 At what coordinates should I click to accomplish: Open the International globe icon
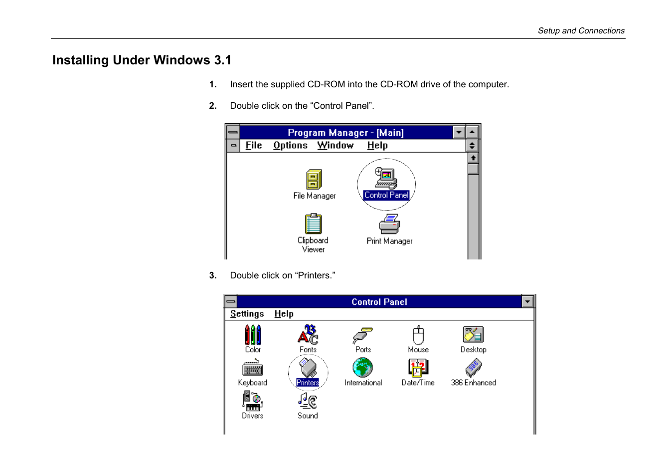click(x=363, y=368)
